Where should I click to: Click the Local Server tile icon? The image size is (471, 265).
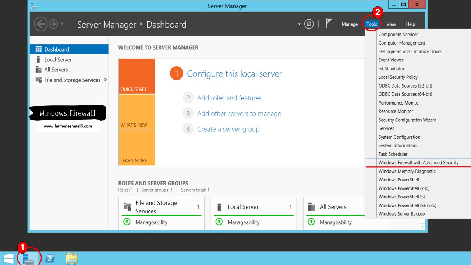point(219,206)
